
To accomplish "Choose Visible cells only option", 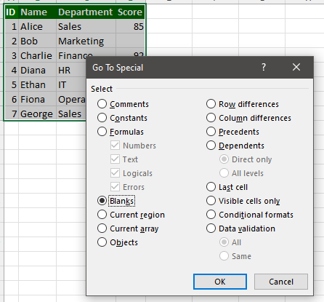I will click(x=211, y=201).
